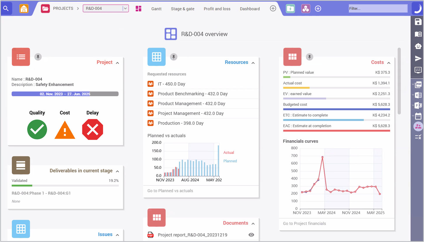Open the save icon in the right sidebar
Image resolution: width=424 pixels, height=242 pixels.
click(x=418, y=22)
